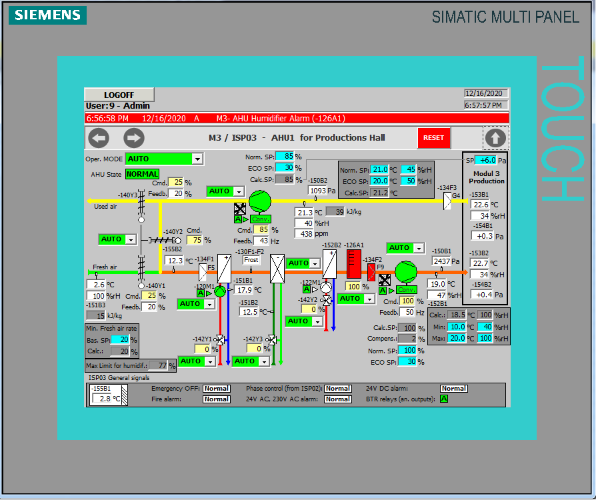Toggle the A indicator beside pump -122M1
596x500 pixels.
click(307, 289)
